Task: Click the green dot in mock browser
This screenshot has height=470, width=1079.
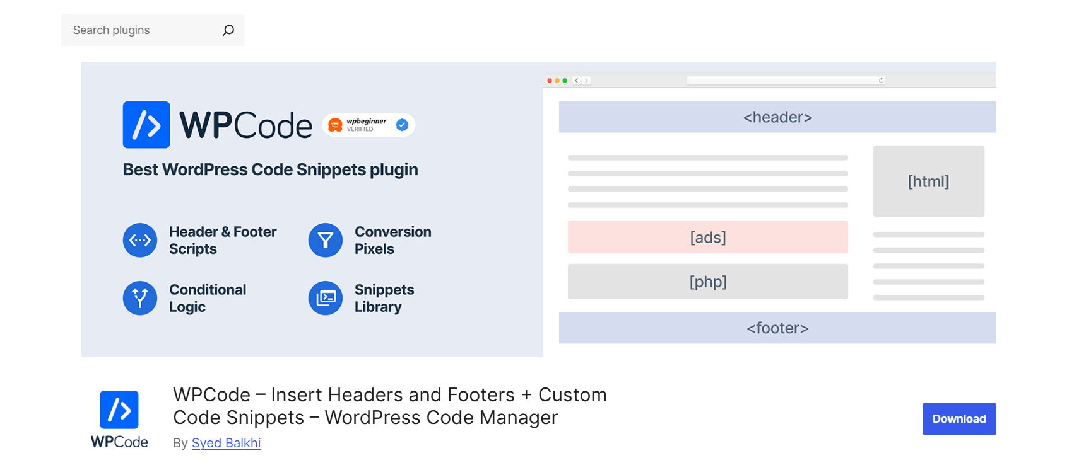Action: pyautogui.click(x=565, y=81)
